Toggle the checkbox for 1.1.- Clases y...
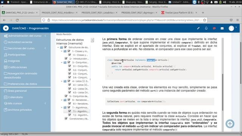The width and height of the screenshot is (242, 136). (x=70, y=55)
